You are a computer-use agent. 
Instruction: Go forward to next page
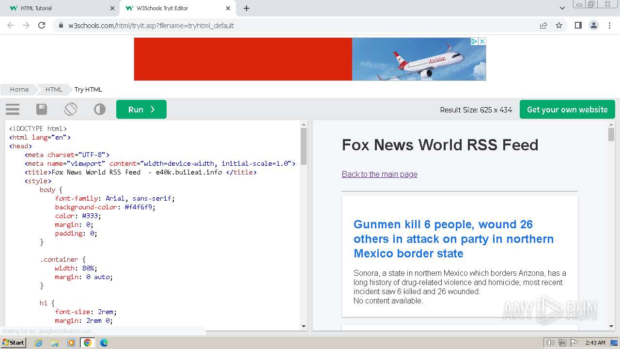(26, 25)
